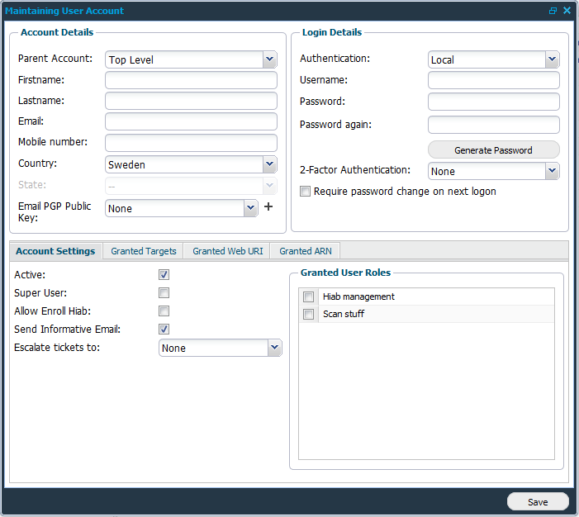
Task: Check Allow Enroll Hiab option
Action: [164, 311]
